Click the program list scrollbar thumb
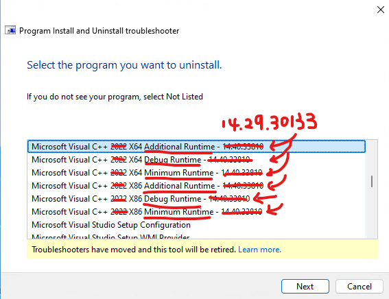This screenshot has width=389, height=299. pyautogui.click(x=372, y=181)
